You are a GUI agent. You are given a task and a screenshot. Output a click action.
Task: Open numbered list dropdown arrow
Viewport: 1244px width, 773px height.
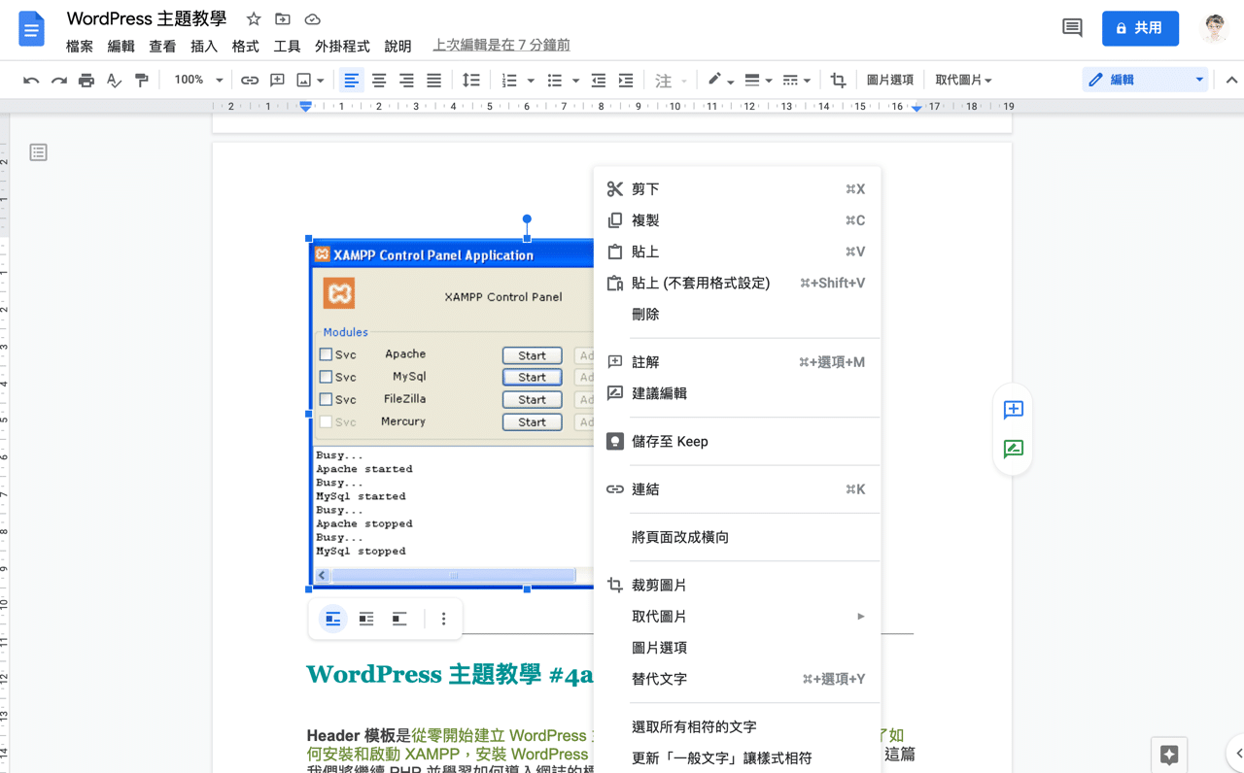pos(531,81)
